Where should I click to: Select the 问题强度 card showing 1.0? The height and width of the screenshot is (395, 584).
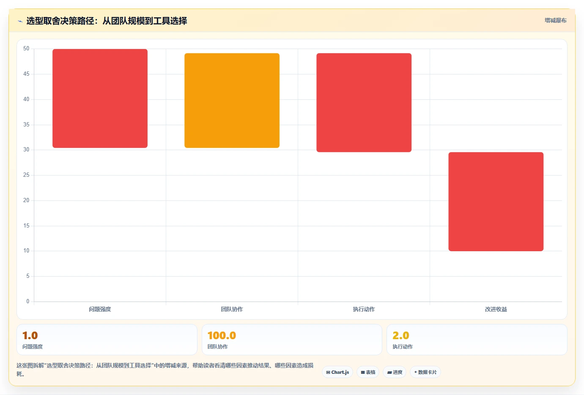(x=107, y=340)
